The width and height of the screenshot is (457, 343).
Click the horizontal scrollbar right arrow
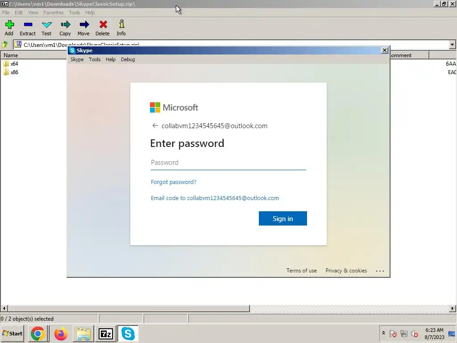(x=453, y=308)
